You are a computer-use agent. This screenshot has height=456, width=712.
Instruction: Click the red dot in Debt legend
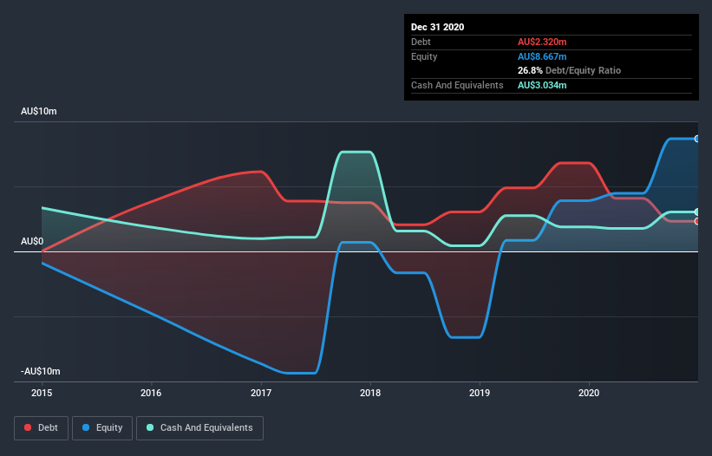pyautogui.click(x=28, y=427)
